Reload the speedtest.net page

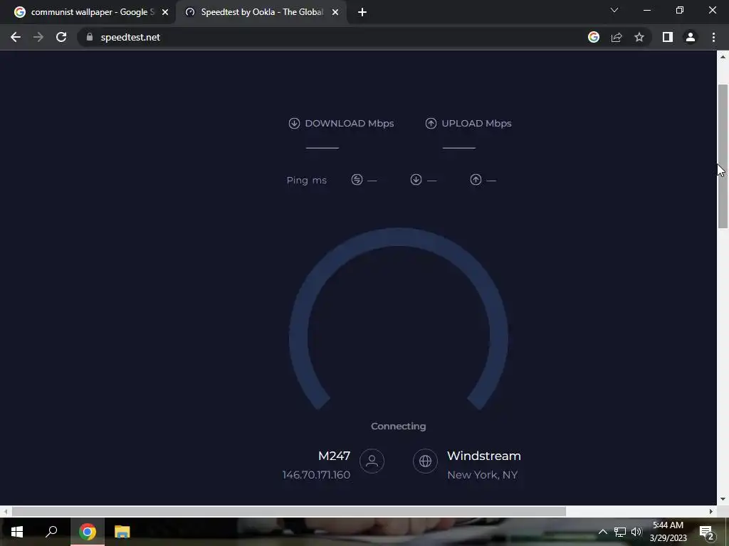coord(61,37)
